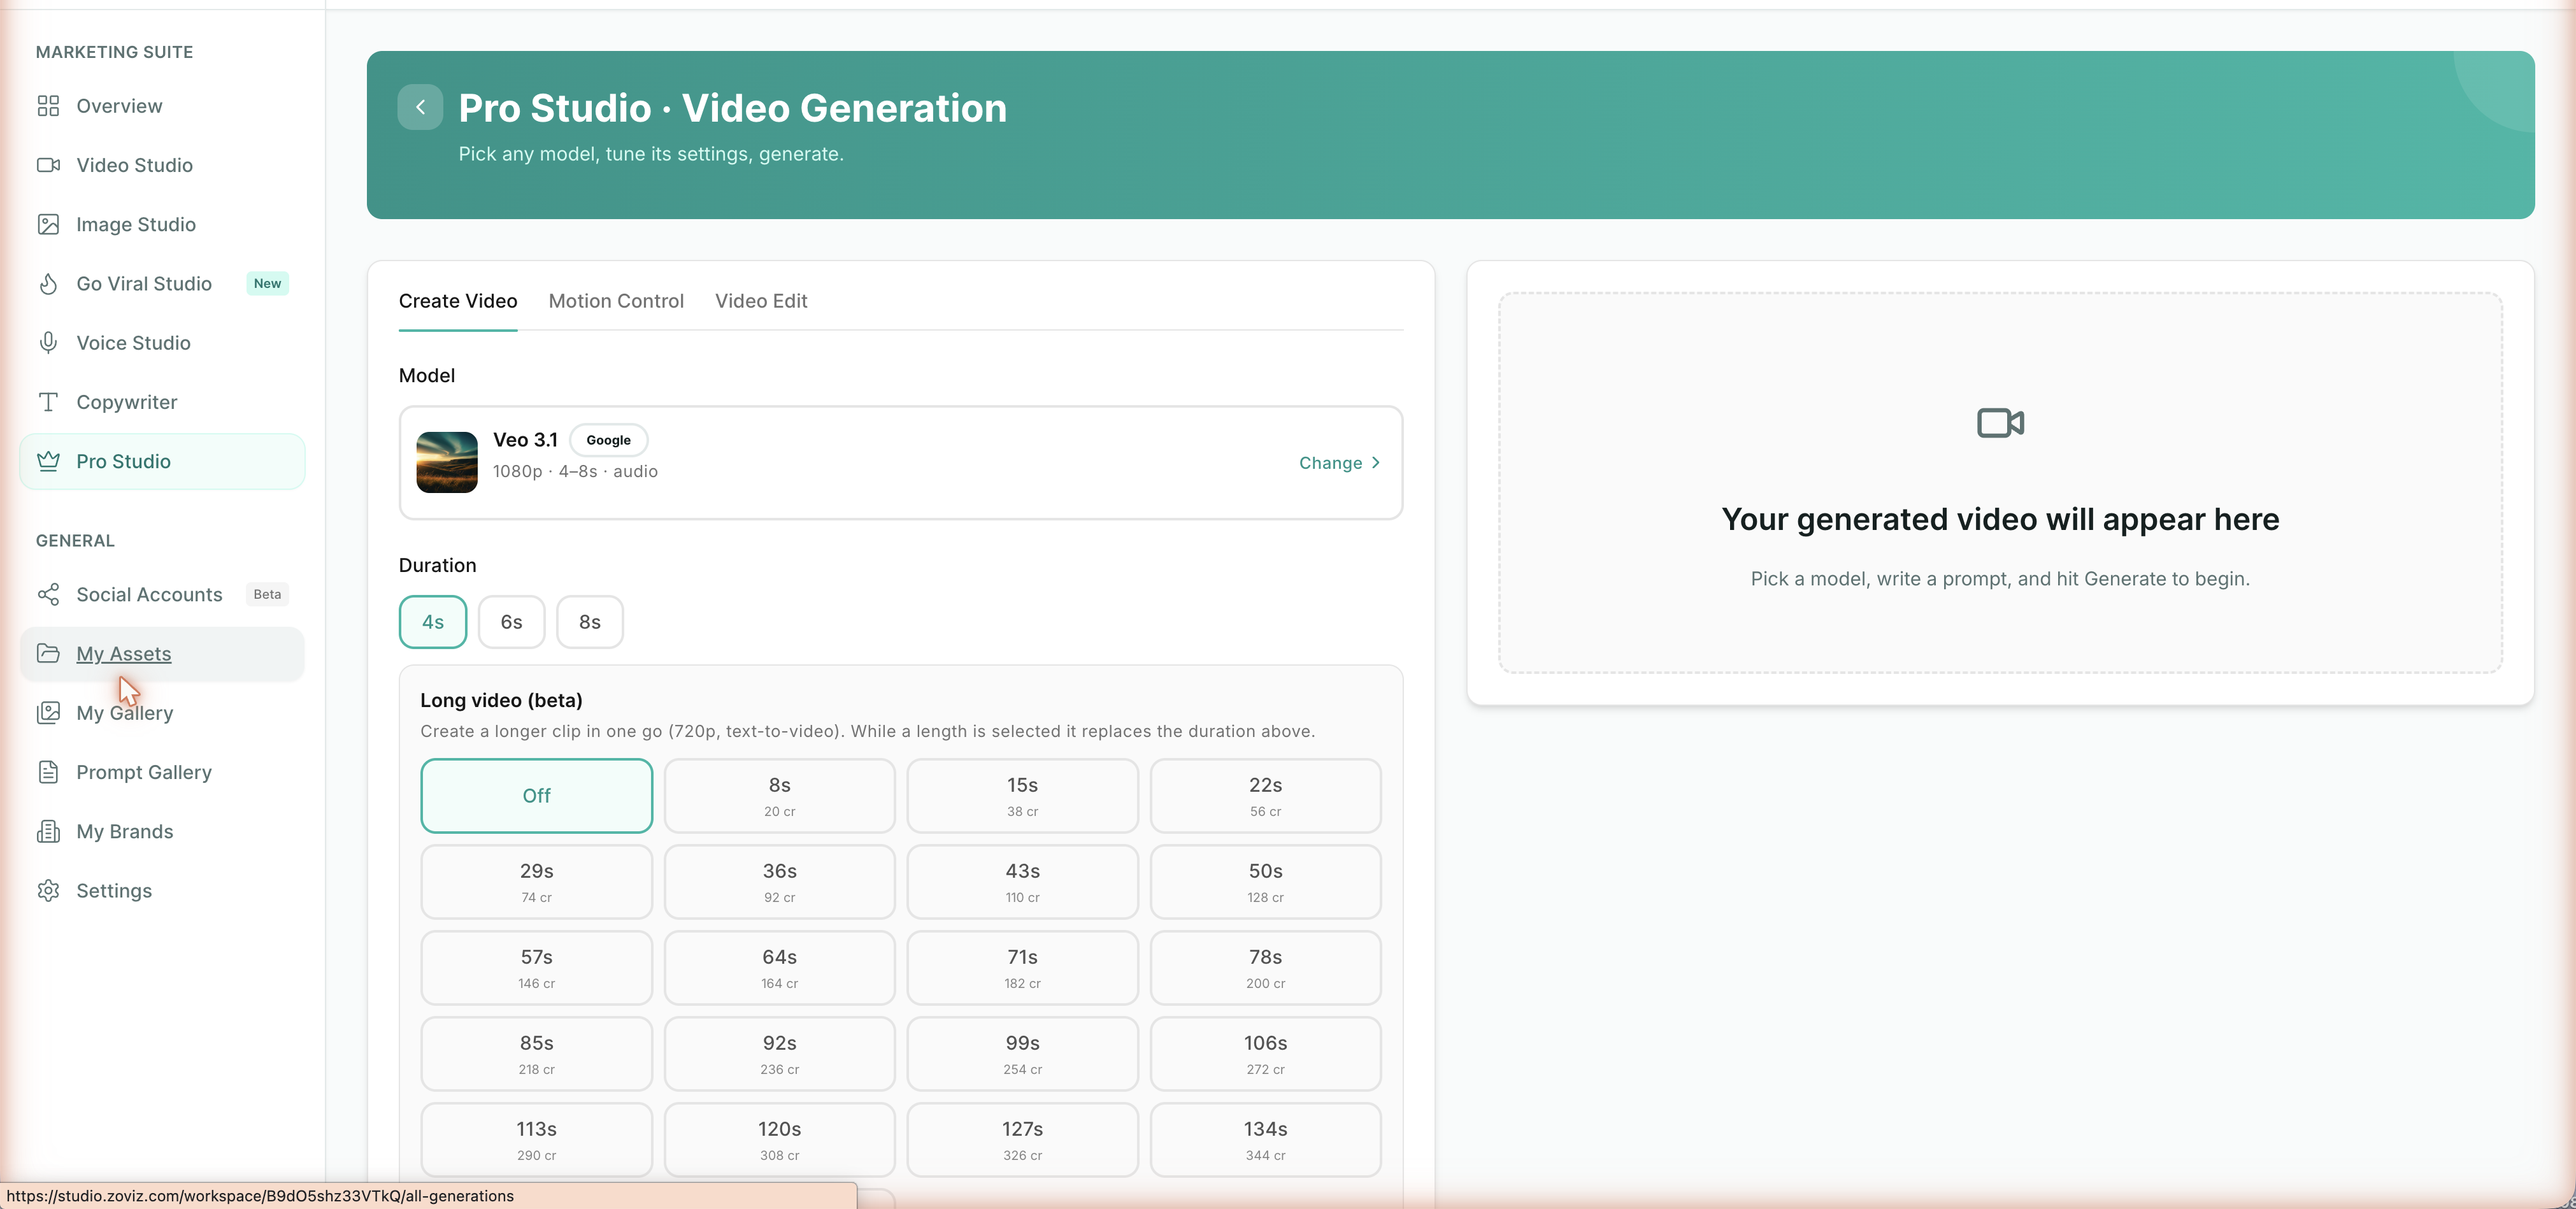This screenshot has width=2576, height=1209.
Task: Select the 8s duration chip
Action: click(x=590, y=622)
